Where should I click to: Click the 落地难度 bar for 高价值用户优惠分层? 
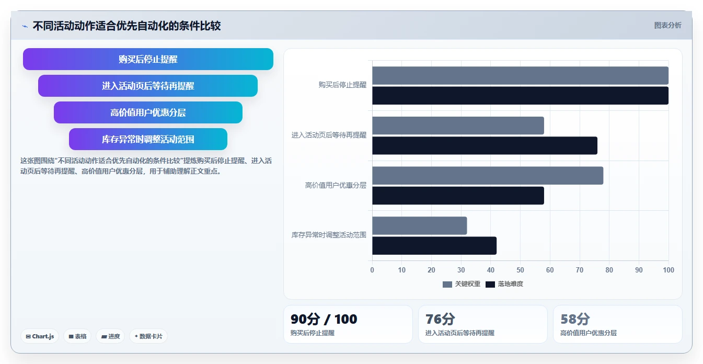pyautogui.click(x=458, y=196)
